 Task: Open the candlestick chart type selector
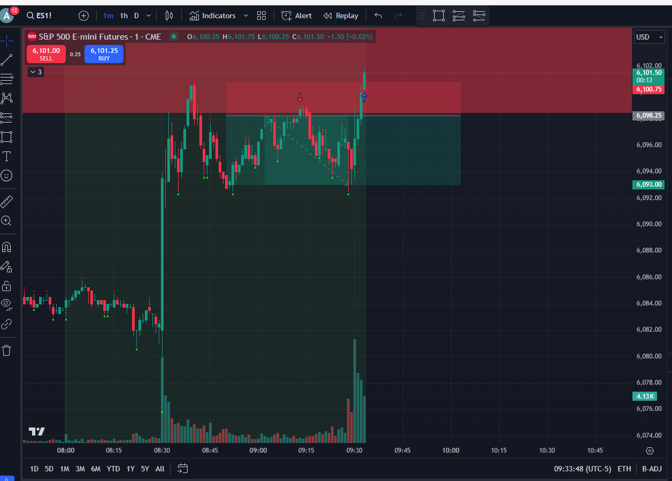point(169,16)
